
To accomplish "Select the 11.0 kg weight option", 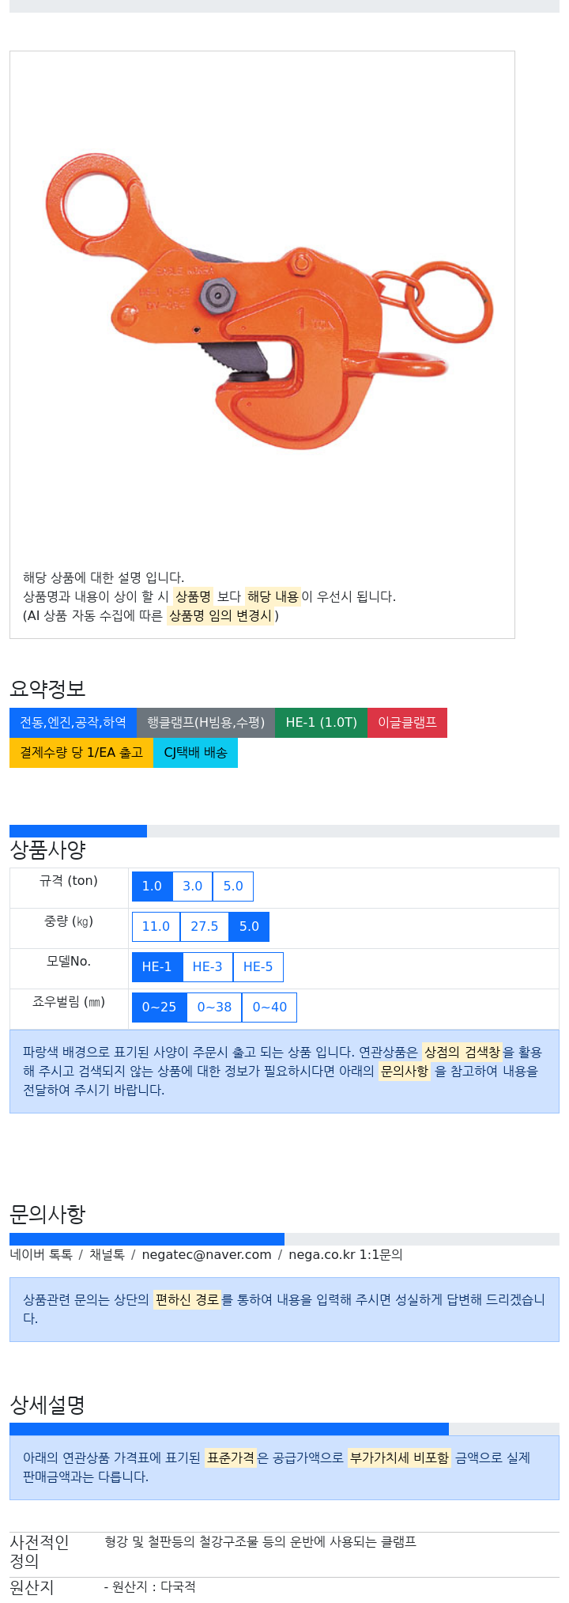I will point(156,927).
